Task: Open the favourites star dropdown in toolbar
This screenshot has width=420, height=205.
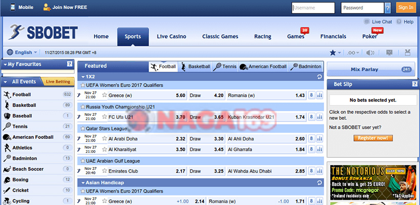Action: 335,52
